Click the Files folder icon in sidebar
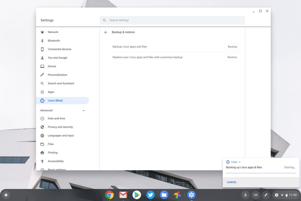Screen dimensions: 301x201 click(42, 144)
